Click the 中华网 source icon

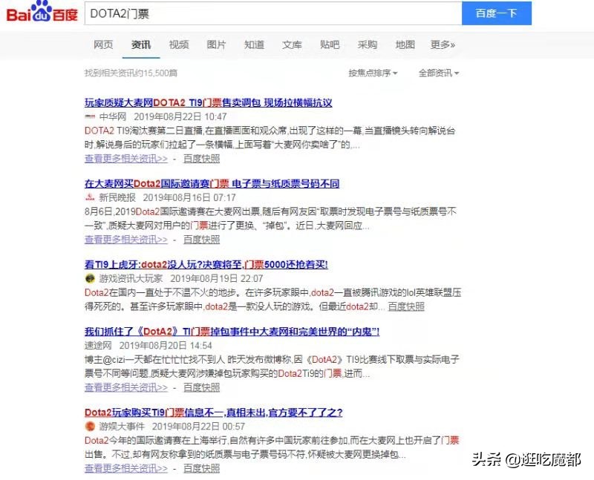[90, 116]
